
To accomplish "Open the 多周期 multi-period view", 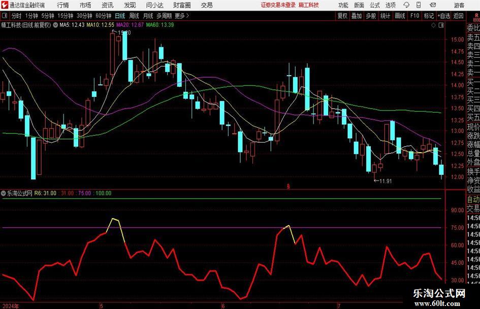I will (164, 16).
